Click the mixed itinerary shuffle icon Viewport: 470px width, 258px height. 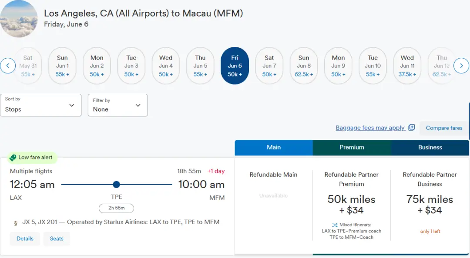(x=334, y=225)
